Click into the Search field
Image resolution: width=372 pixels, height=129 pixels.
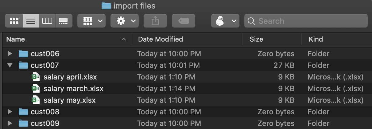306,21
